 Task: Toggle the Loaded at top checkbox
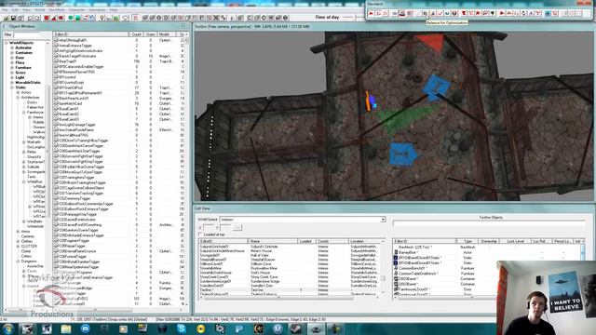[201, 234]
